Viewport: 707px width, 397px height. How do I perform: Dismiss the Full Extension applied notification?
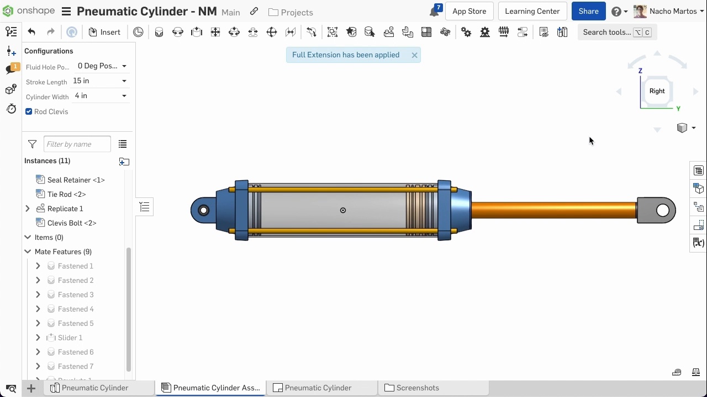pos(414,55)
